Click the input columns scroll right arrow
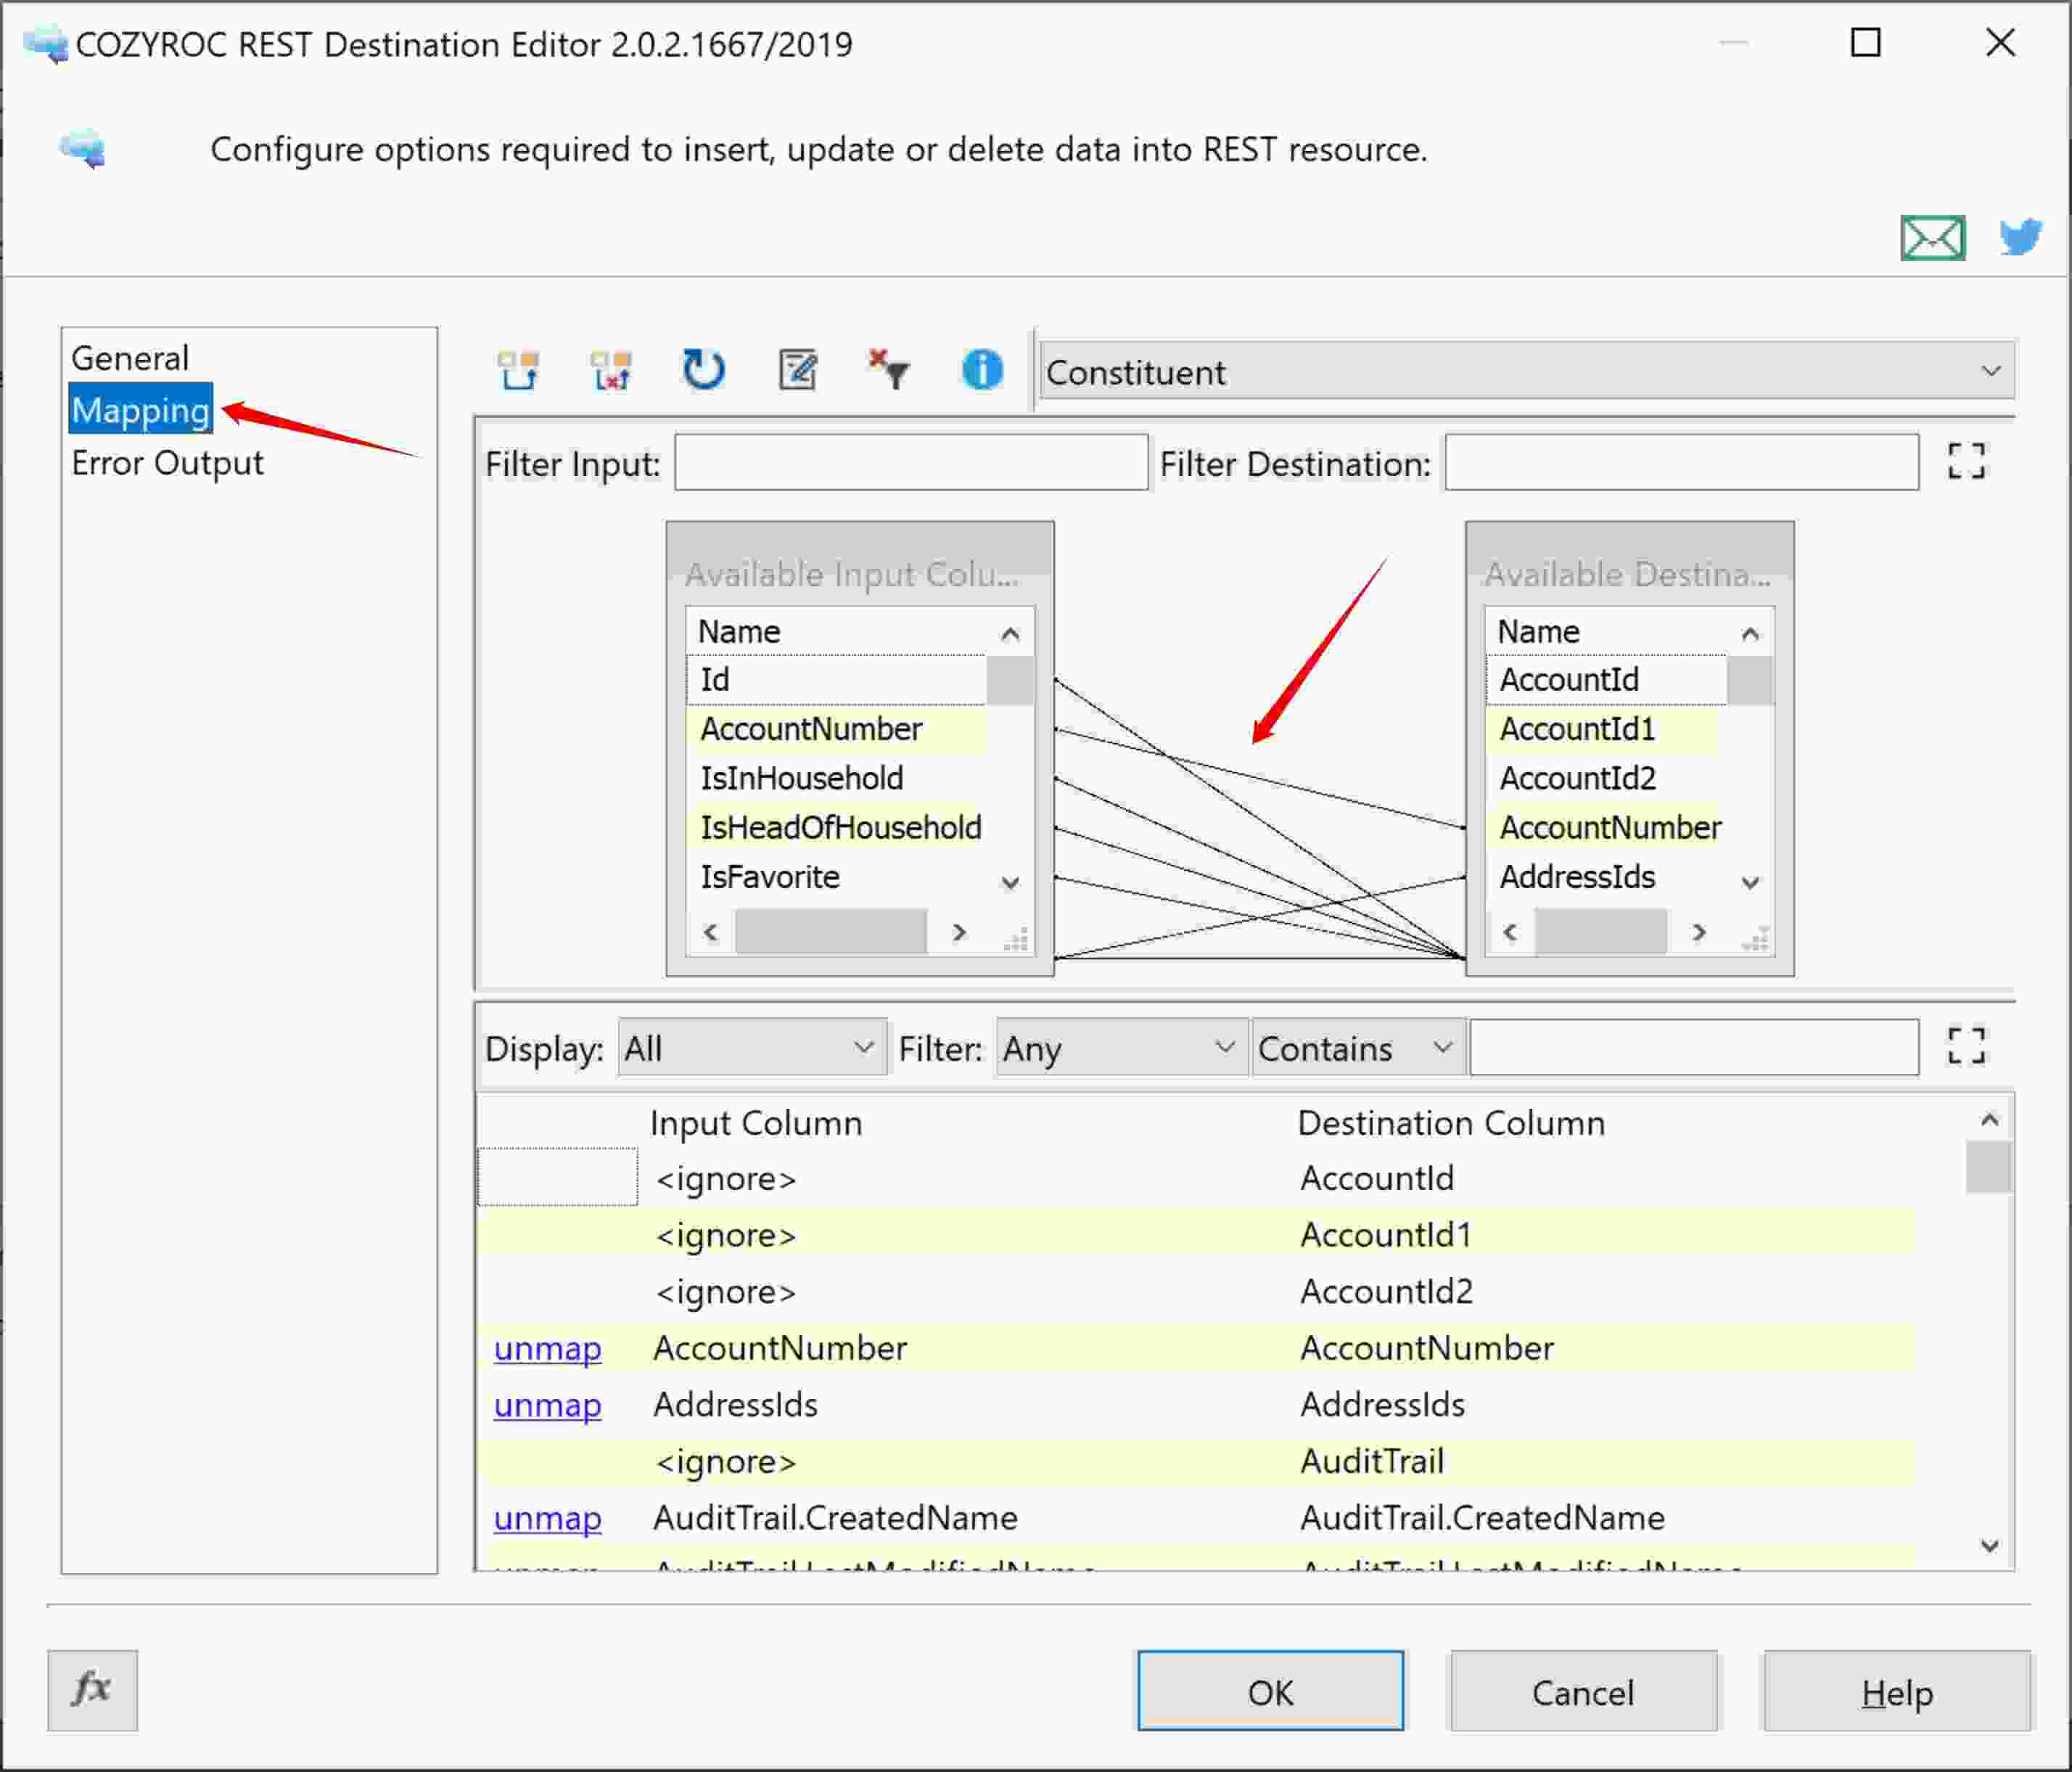This screenshot has height=1772, width=2072. (x=959, y=933)
